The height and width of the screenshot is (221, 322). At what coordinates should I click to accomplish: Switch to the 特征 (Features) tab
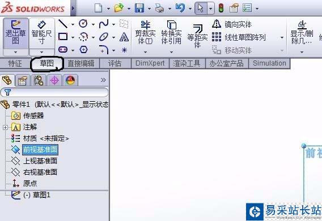15,63
